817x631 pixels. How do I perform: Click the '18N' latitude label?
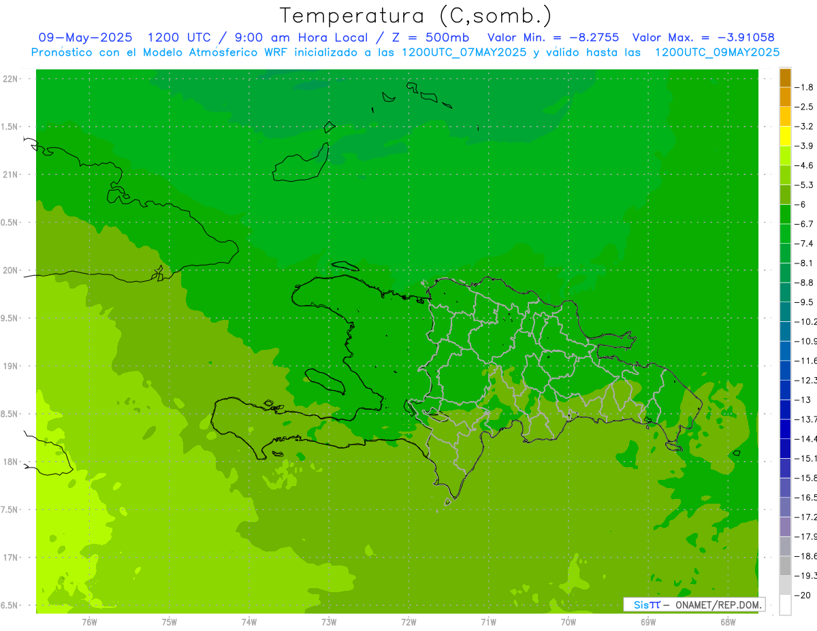pos(10,462)
